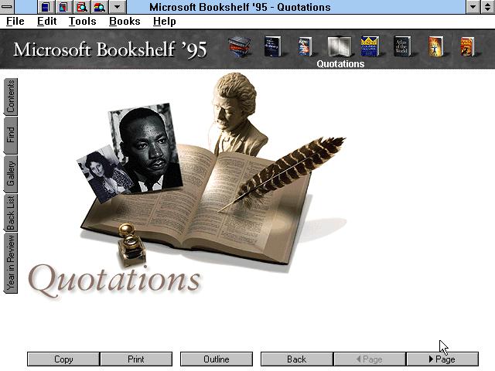Click the window restore up-down arrow button

pyautogui.click(x=488, y=7)
